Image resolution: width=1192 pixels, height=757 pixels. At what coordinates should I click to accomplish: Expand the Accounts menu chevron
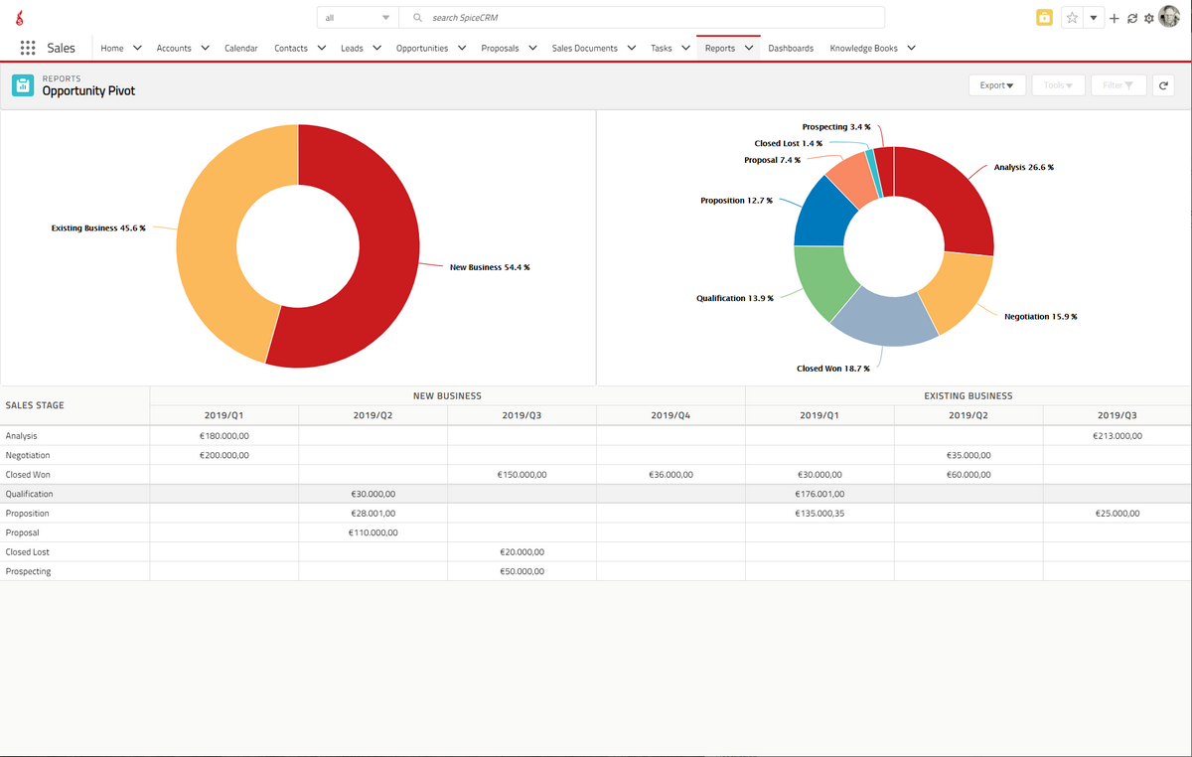205,48
